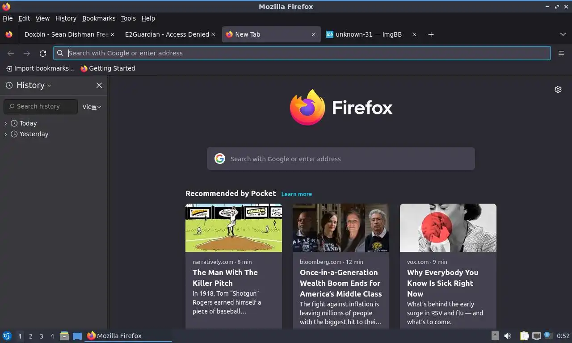Open the Bookmarks menu
This screenshot has height=343, width=572.
click(99, 18)
